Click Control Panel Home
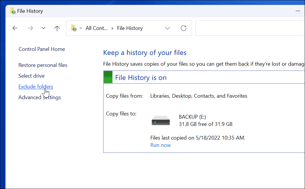305x189 pixels. 41,49
